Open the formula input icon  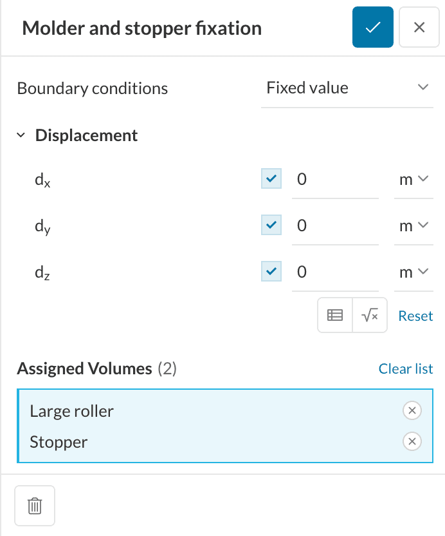(370, 315)
